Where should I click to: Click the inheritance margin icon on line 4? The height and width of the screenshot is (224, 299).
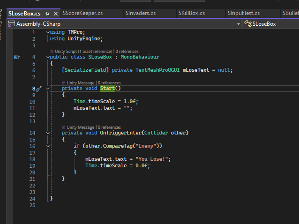click(x=17, y=57)
